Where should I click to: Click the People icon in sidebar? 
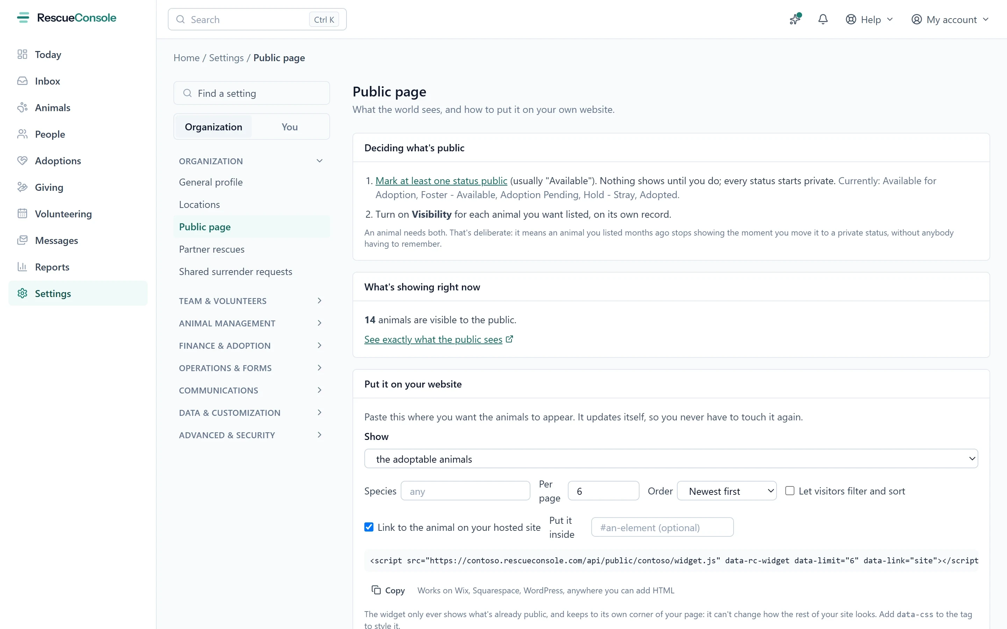22,135
